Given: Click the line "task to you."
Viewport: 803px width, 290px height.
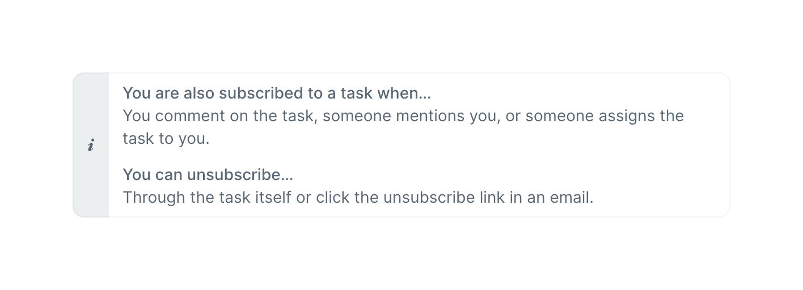Looking at the screenshot, I should tap(166, 139).
